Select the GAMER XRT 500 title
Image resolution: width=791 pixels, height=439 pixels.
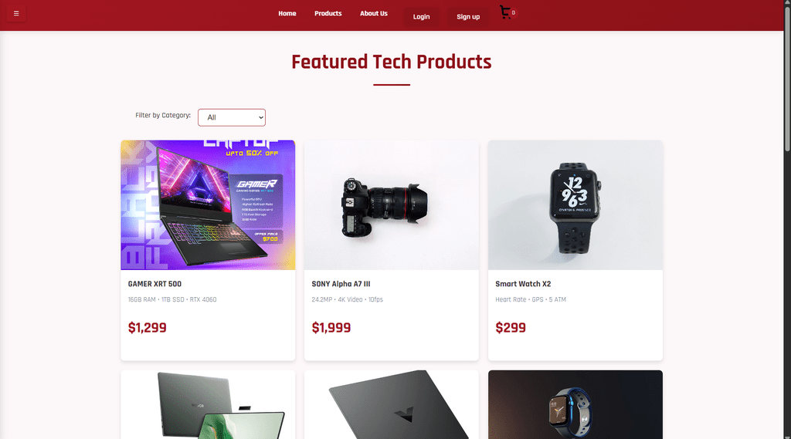click(x=154, y=284)
